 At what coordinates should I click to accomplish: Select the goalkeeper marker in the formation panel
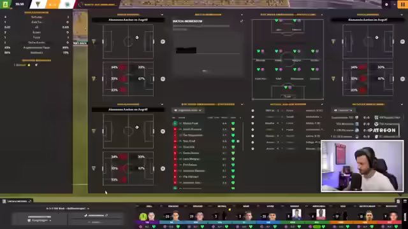click(288, 88)
